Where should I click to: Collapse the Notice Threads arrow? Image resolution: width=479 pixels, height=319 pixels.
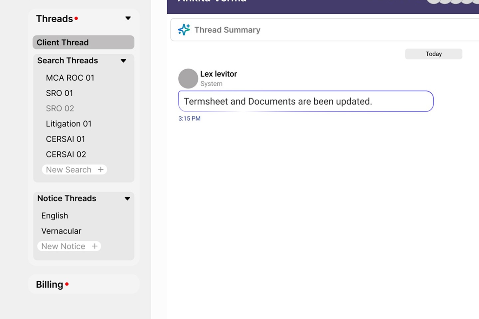pyautogui.click(x=127, y=198)
